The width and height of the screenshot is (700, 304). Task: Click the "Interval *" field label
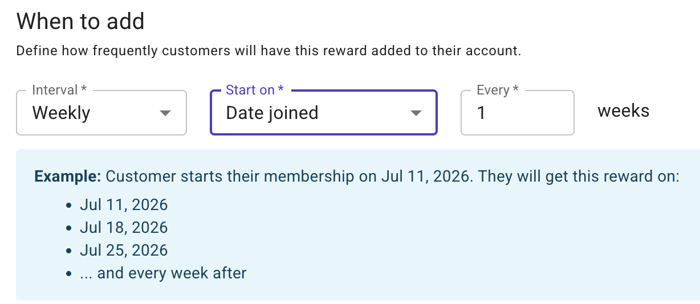[x=59, y=90]
